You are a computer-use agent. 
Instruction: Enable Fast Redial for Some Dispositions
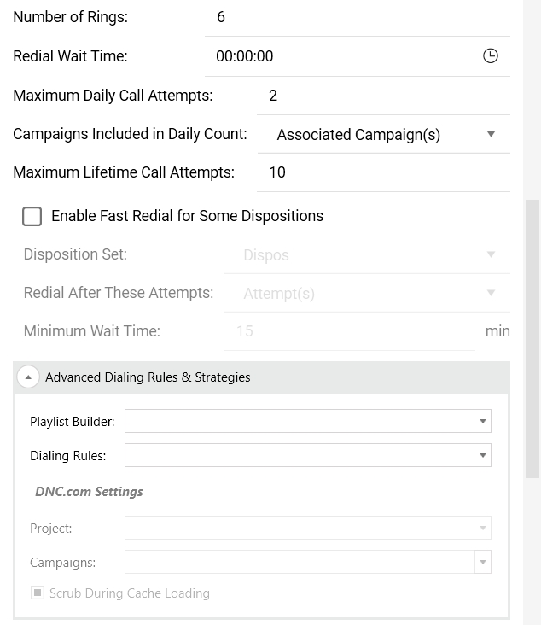pyautogui.click(x=32, y=216)
